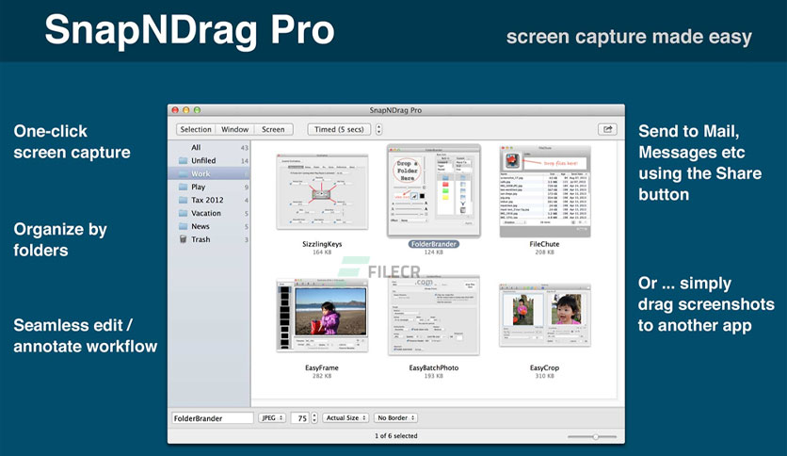This screenshot has height=456, width=787.
Task: Open the Actual Size dropdown
Action: pyautogui.click(x=345, y=417)
